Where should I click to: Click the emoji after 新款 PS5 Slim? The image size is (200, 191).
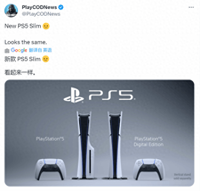click(46, 59)
